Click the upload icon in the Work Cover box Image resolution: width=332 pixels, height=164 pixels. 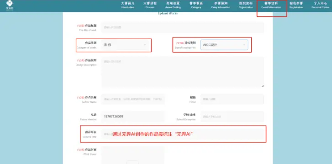[x=132, y=162]
